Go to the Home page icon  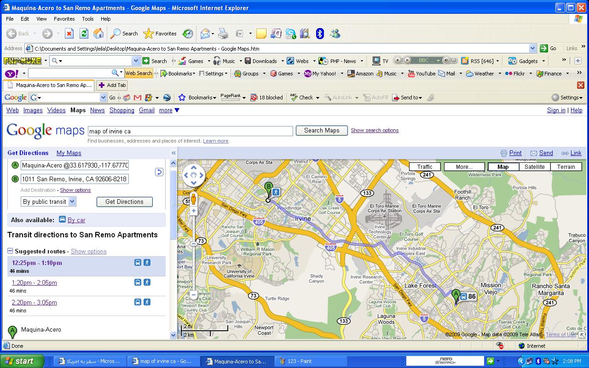(98, 34)
